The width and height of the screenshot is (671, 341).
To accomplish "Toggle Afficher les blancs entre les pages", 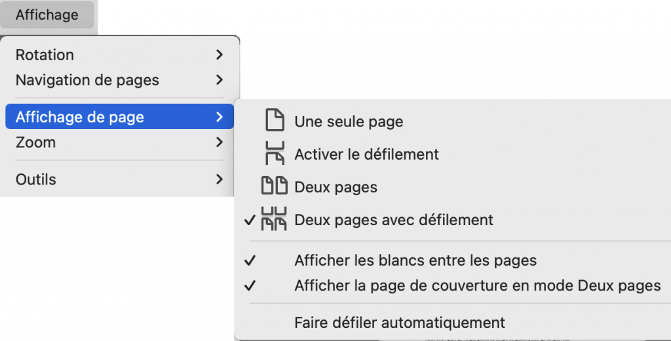I will [415, 260].
